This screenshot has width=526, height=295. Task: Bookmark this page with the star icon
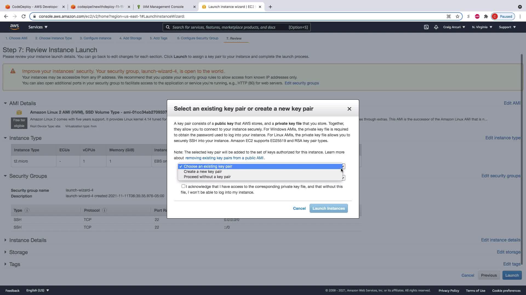click(x=458, y=16)
